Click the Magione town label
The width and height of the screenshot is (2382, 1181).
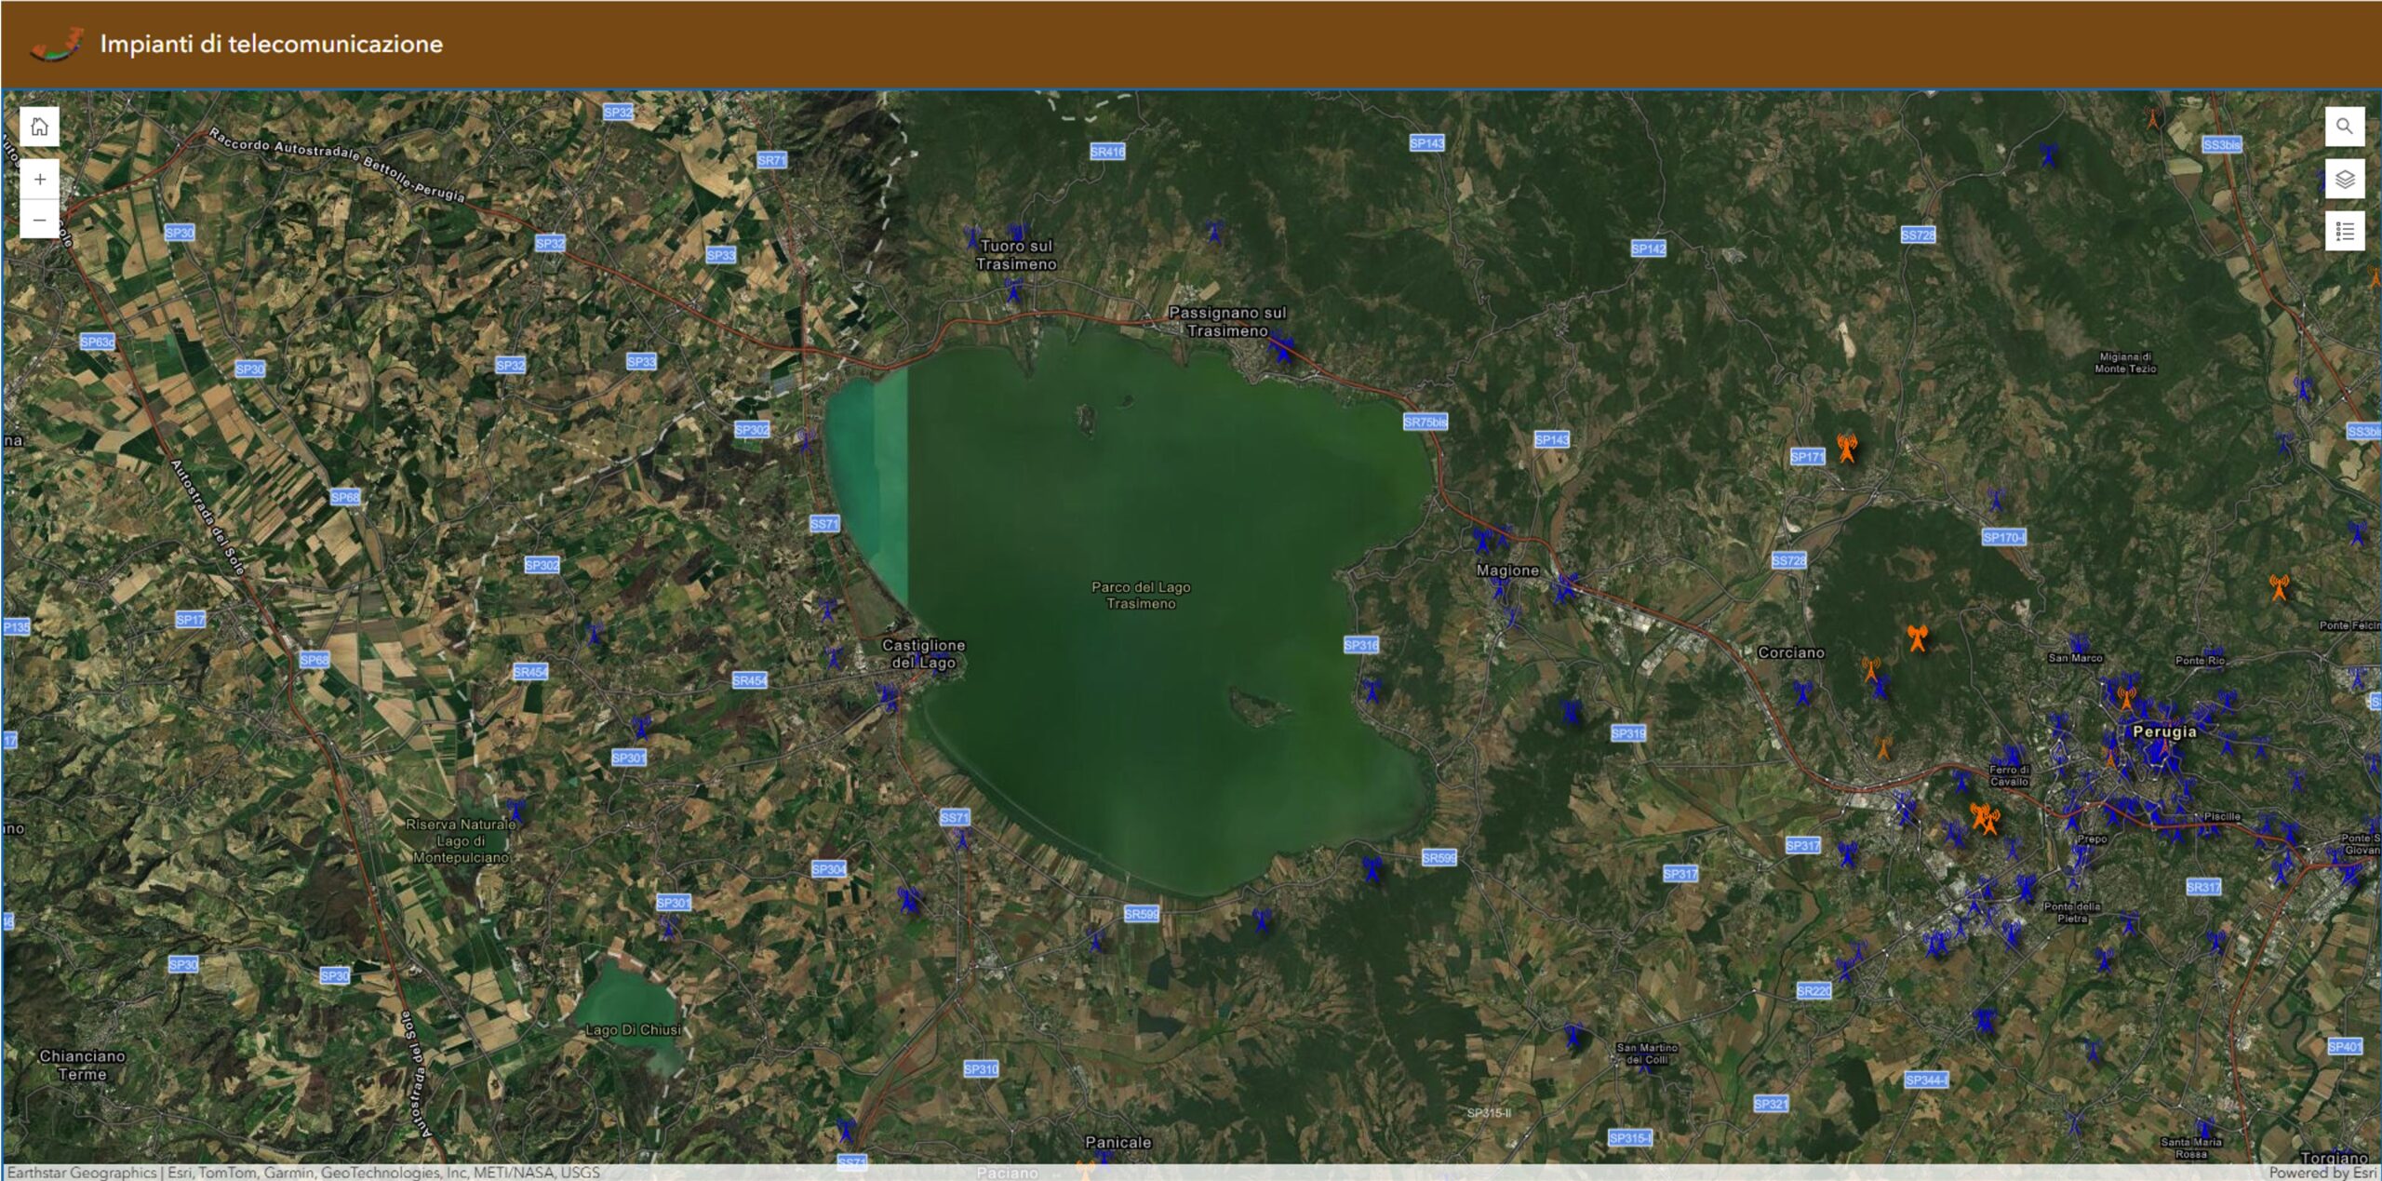(1507, 570)
